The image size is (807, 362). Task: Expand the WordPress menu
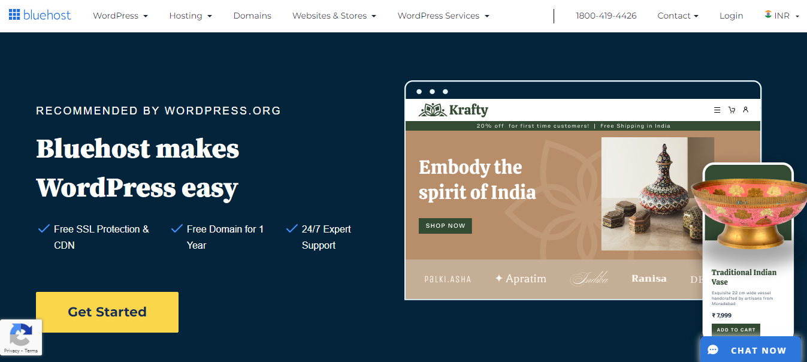tap(120, 16)
